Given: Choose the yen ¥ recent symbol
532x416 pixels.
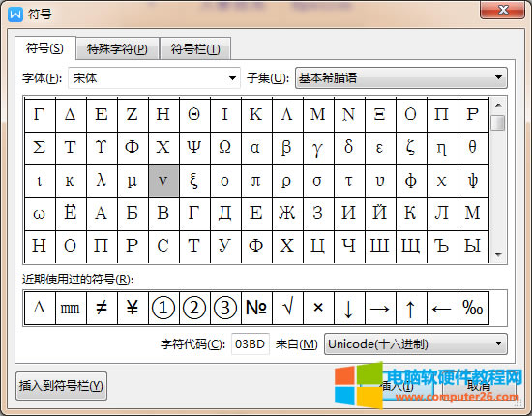Looking at the screenshot, I should (x=133, y=308).
